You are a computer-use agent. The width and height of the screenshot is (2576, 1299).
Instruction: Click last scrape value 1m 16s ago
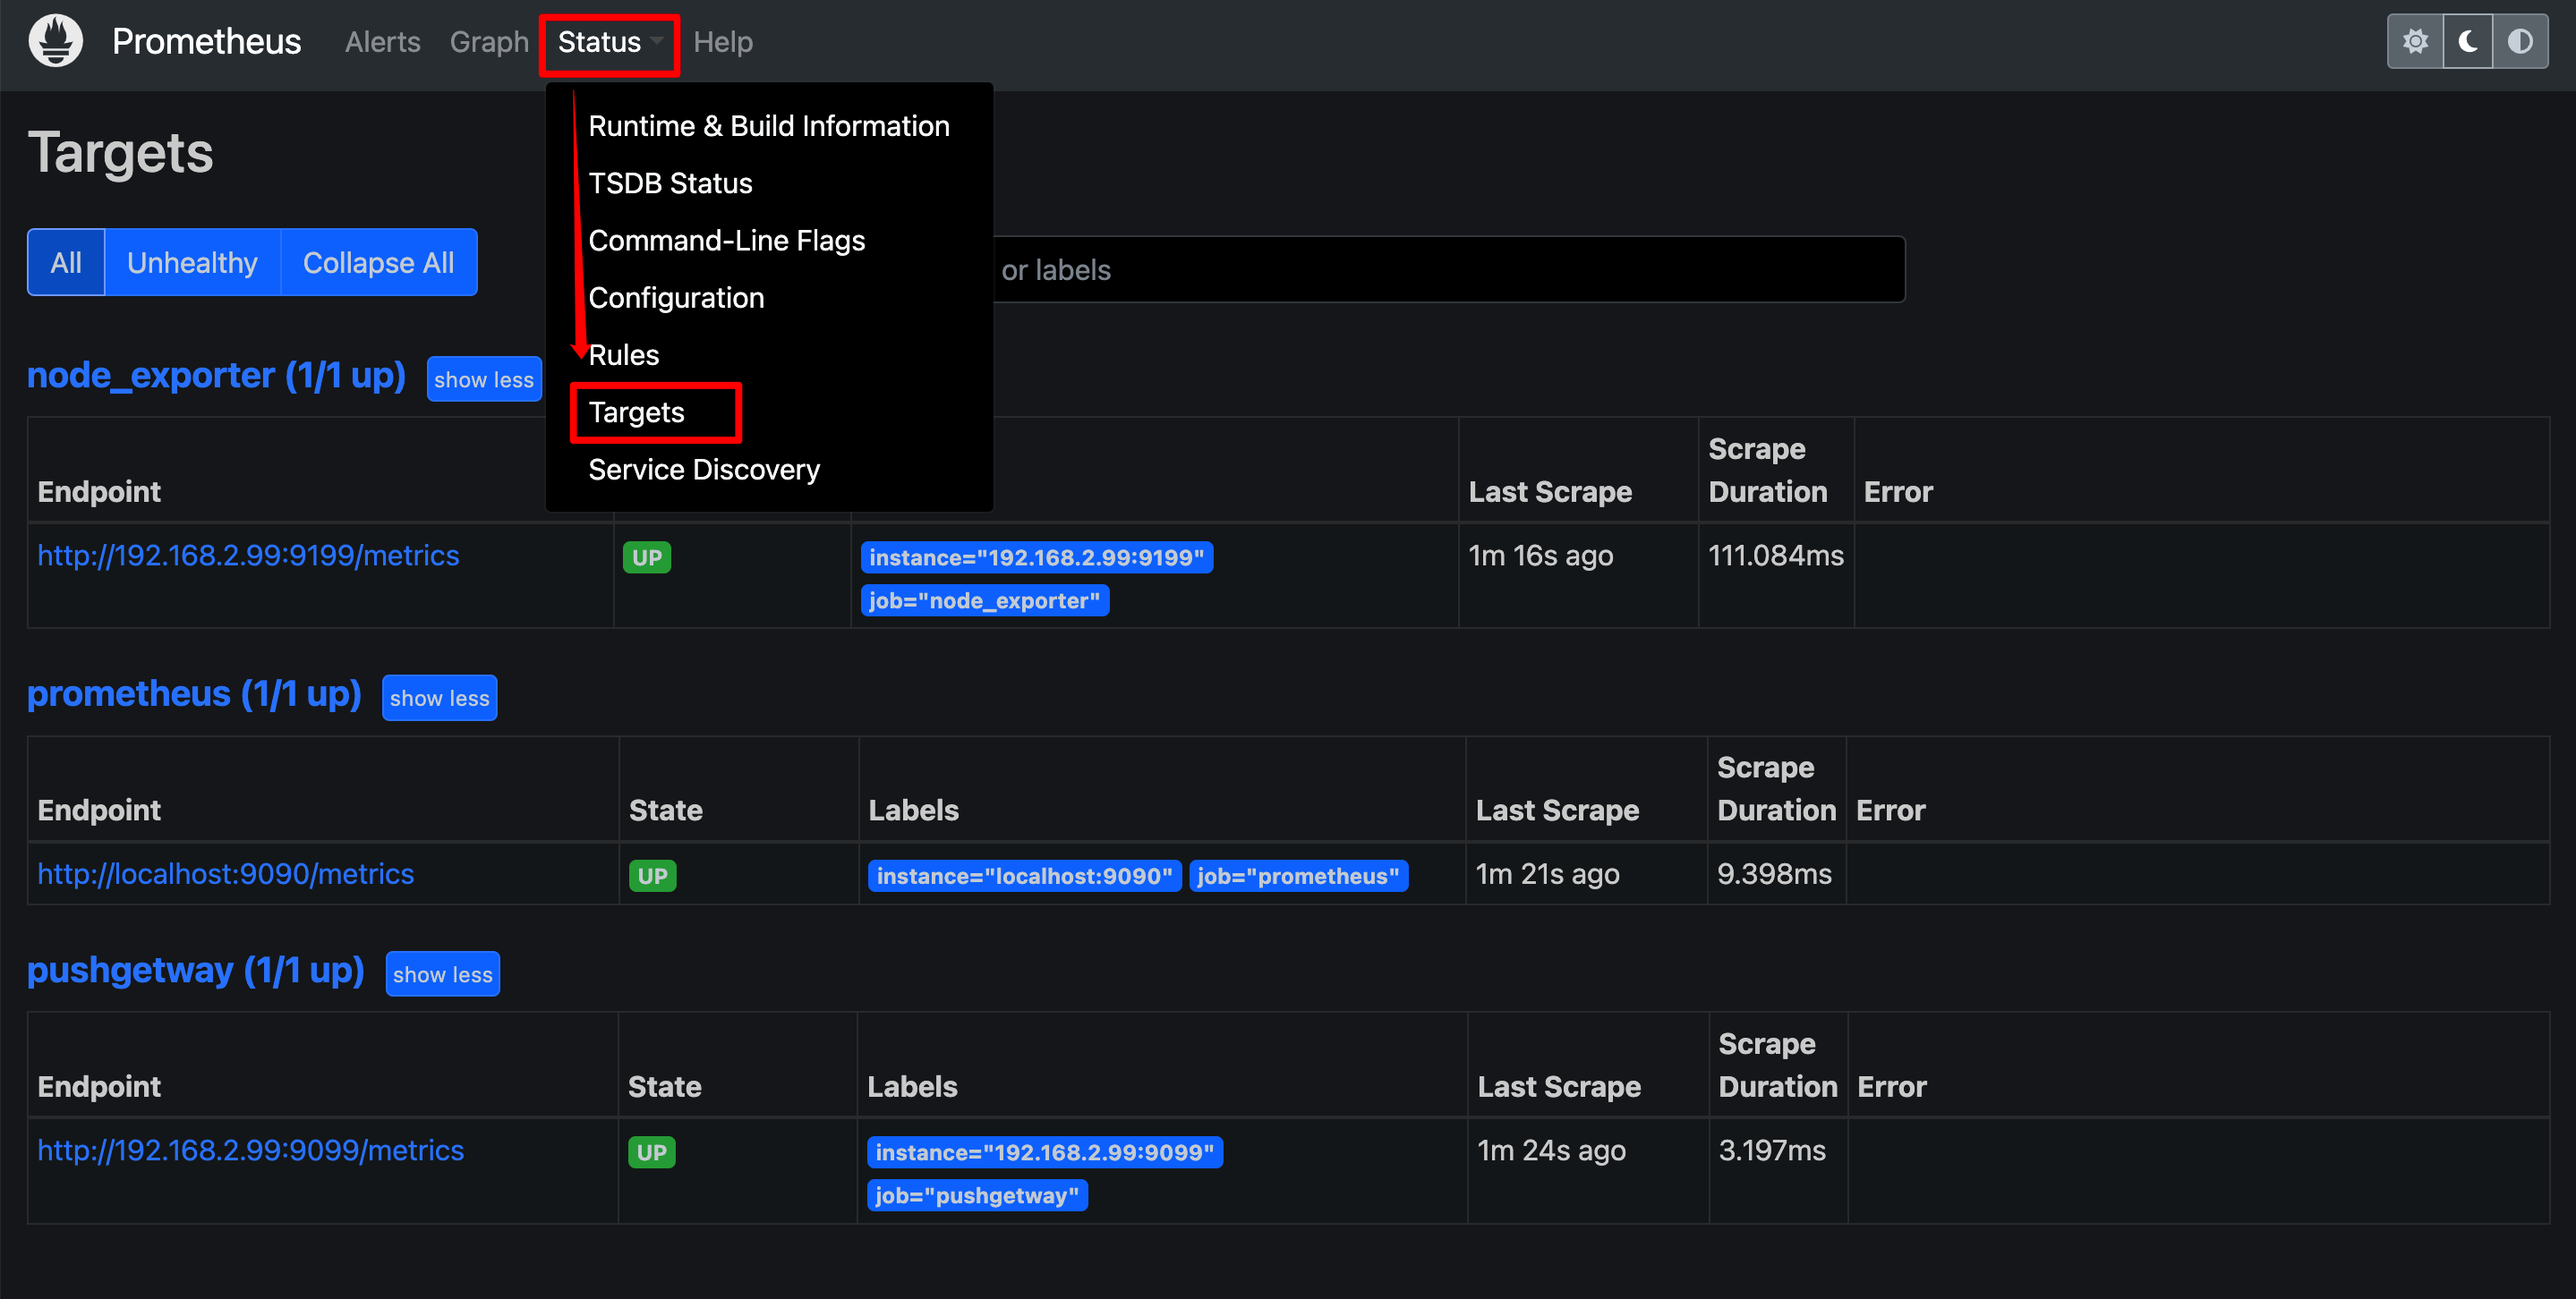[1541, 556]
